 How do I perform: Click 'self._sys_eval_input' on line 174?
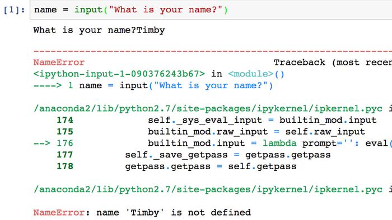205,121
